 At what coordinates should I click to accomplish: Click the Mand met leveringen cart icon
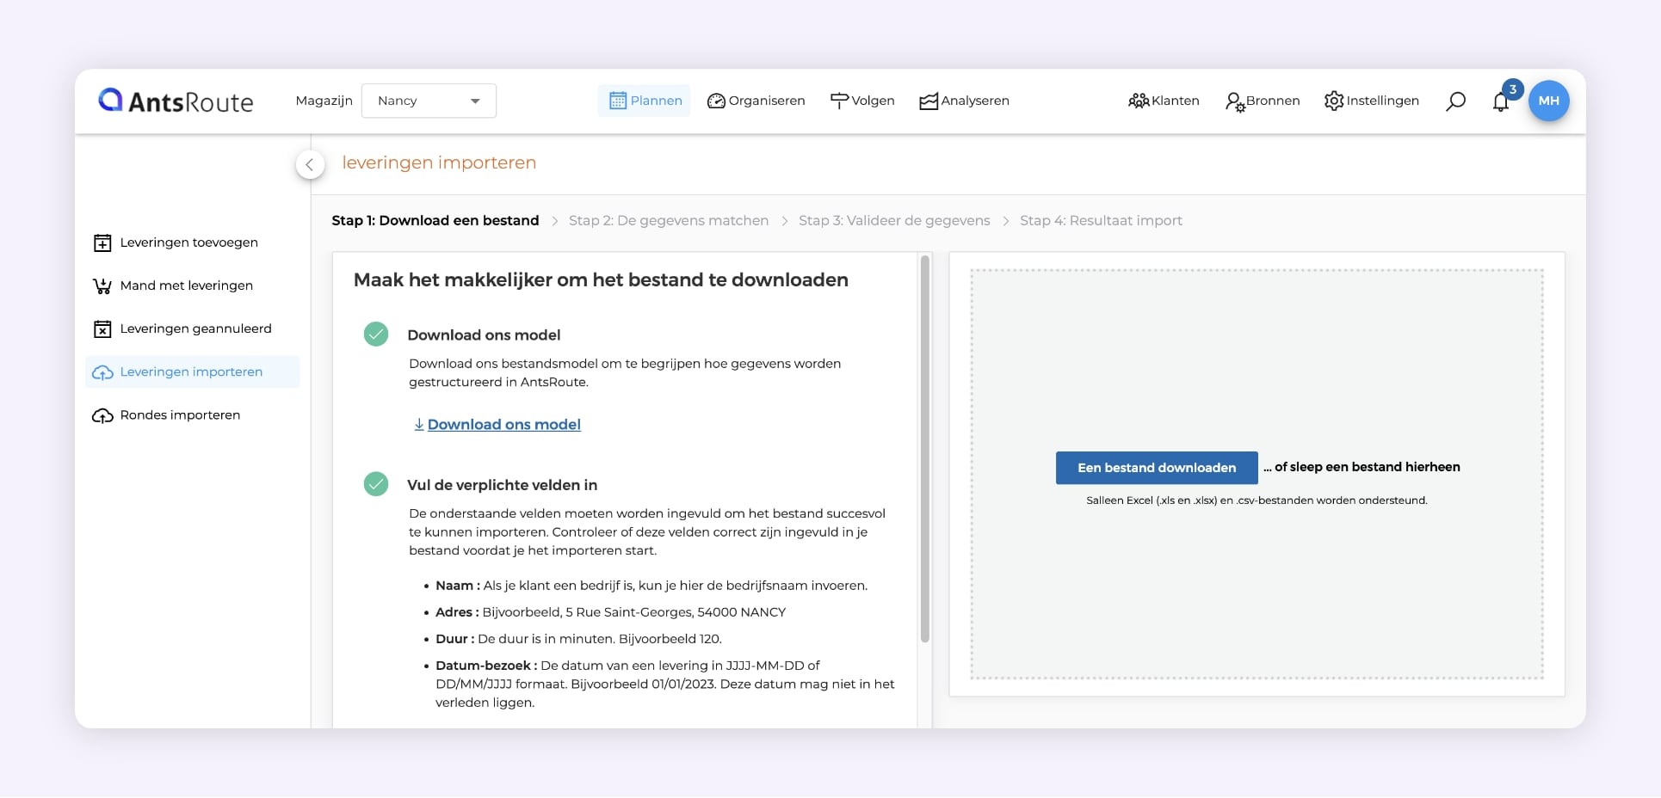pyautogui.click(x=102, y=286)
